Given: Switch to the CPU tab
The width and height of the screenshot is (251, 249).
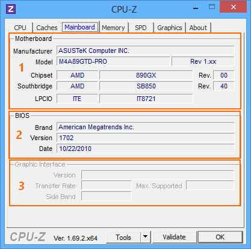Looking at the screenshot, I should coord(20,28).
